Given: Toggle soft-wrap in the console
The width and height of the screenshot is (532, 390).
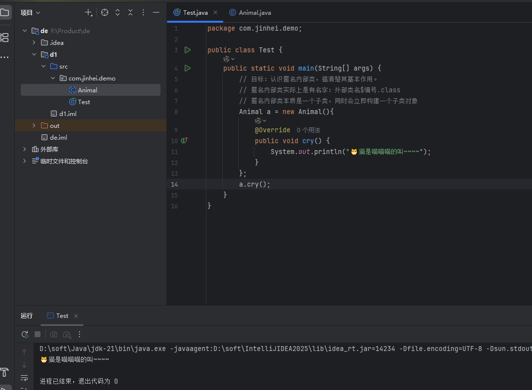Looking at the screenshot, I should (24, 378).
